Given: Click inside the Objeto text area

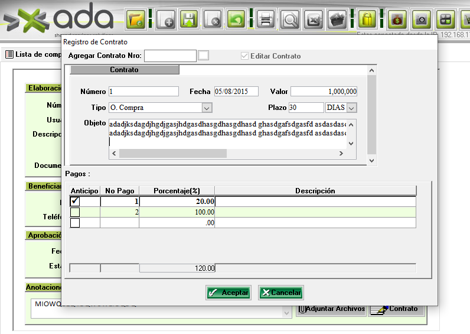Looking at the screenshot, I should 228,134.
